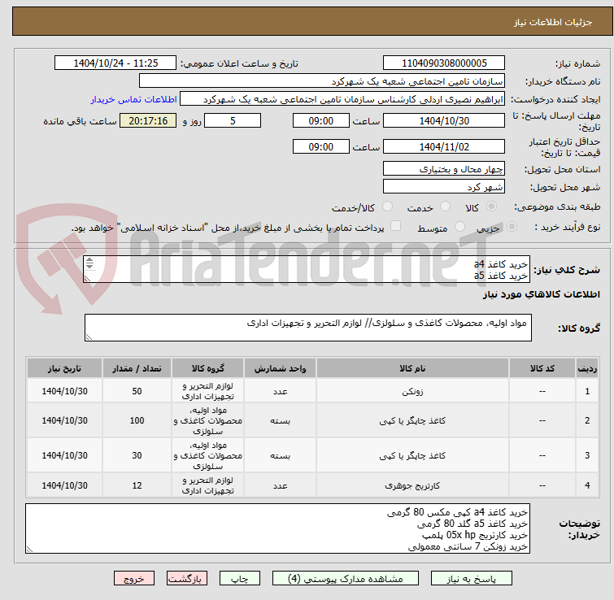Open مشاهده مدارک پیوستی (4) attachments
Screen dimensions: 614x600
coord(346,579)
